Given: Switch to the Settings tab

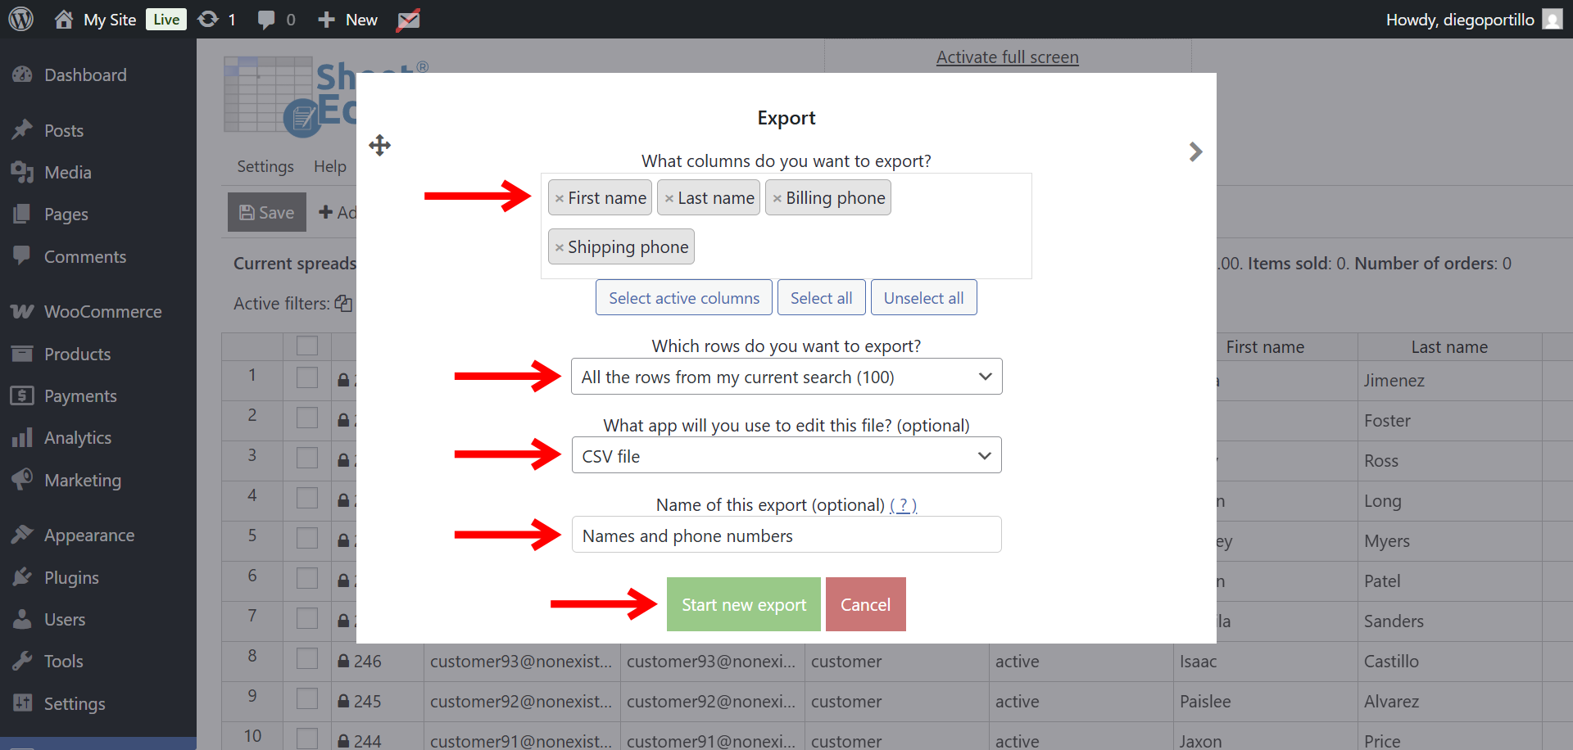Looking at the screenshot, I should pos(265,165).
